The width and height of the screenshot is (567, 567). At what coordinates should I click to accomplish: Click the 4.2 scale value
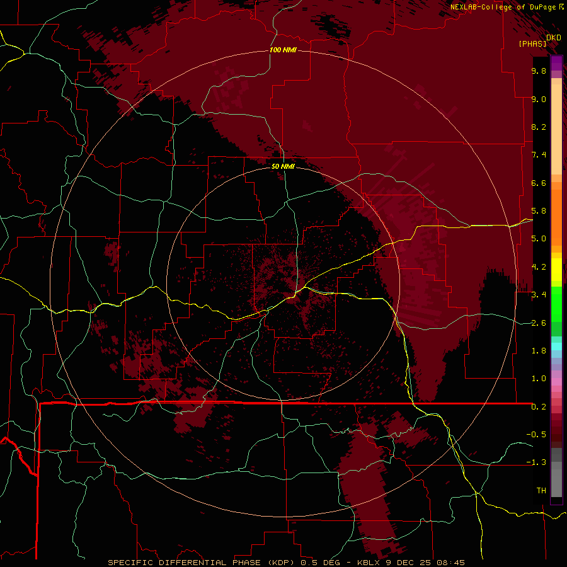tap(539, 267)
